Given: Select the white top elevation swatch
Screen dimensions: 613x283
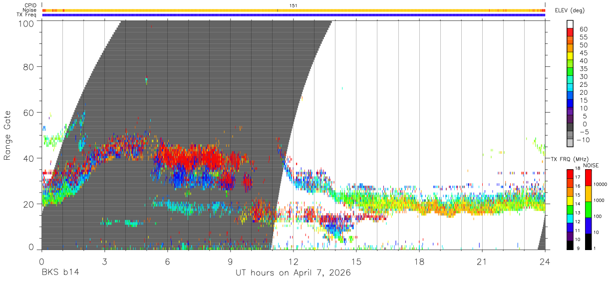Looking at the screenshot, I should (x=570, y=24).
